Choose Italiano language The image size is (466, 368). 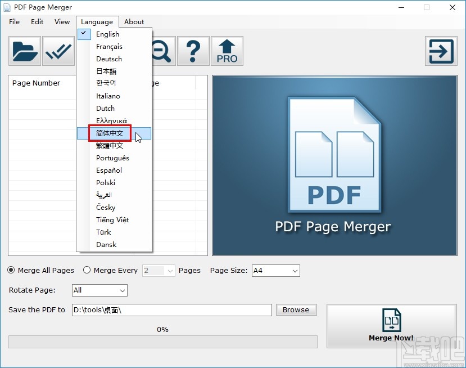click(114, 96)
